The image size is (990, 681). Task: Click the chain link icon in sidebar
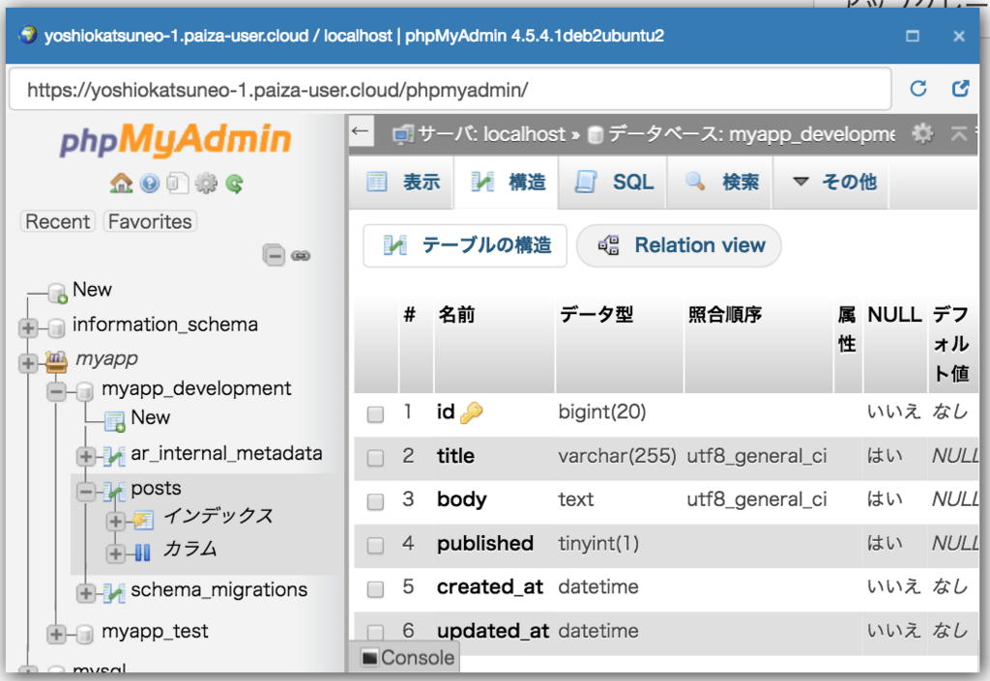click(x=301, y=255)
